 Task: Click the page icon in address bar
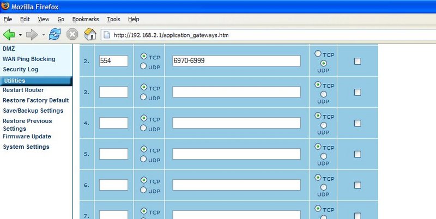[106, 35]
